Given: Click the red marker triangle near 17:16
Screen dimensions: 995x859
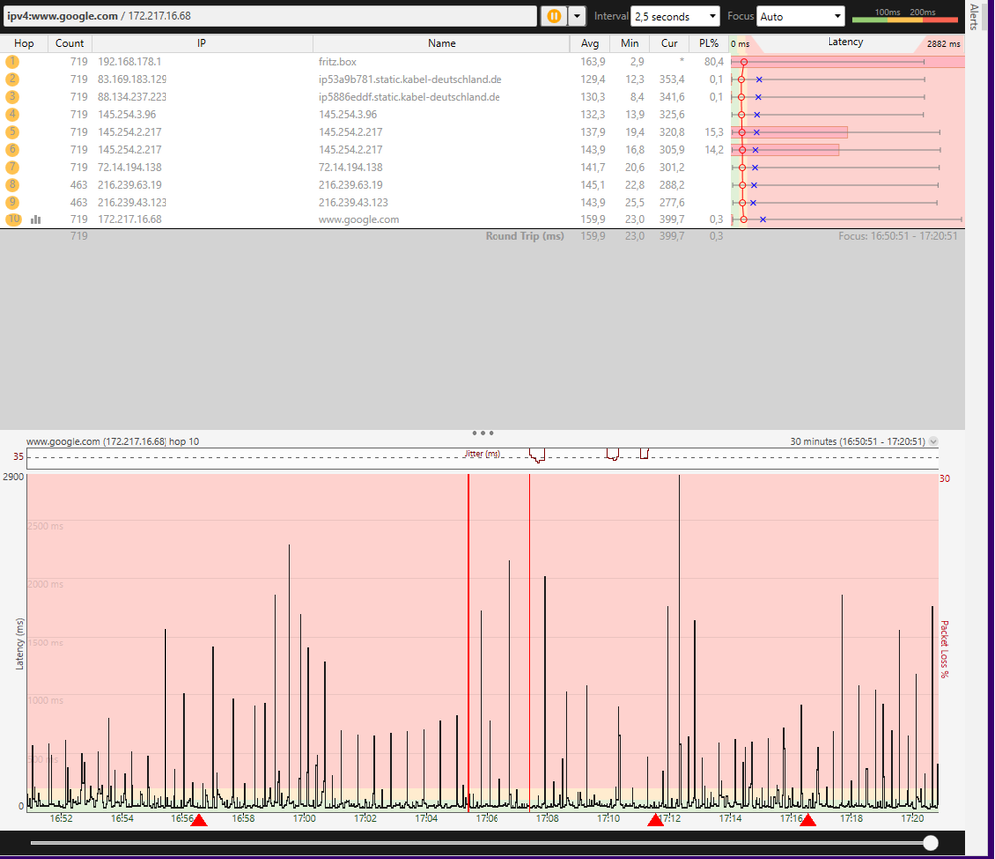Looking at the screenshot, I should click(x=808, y=820).
